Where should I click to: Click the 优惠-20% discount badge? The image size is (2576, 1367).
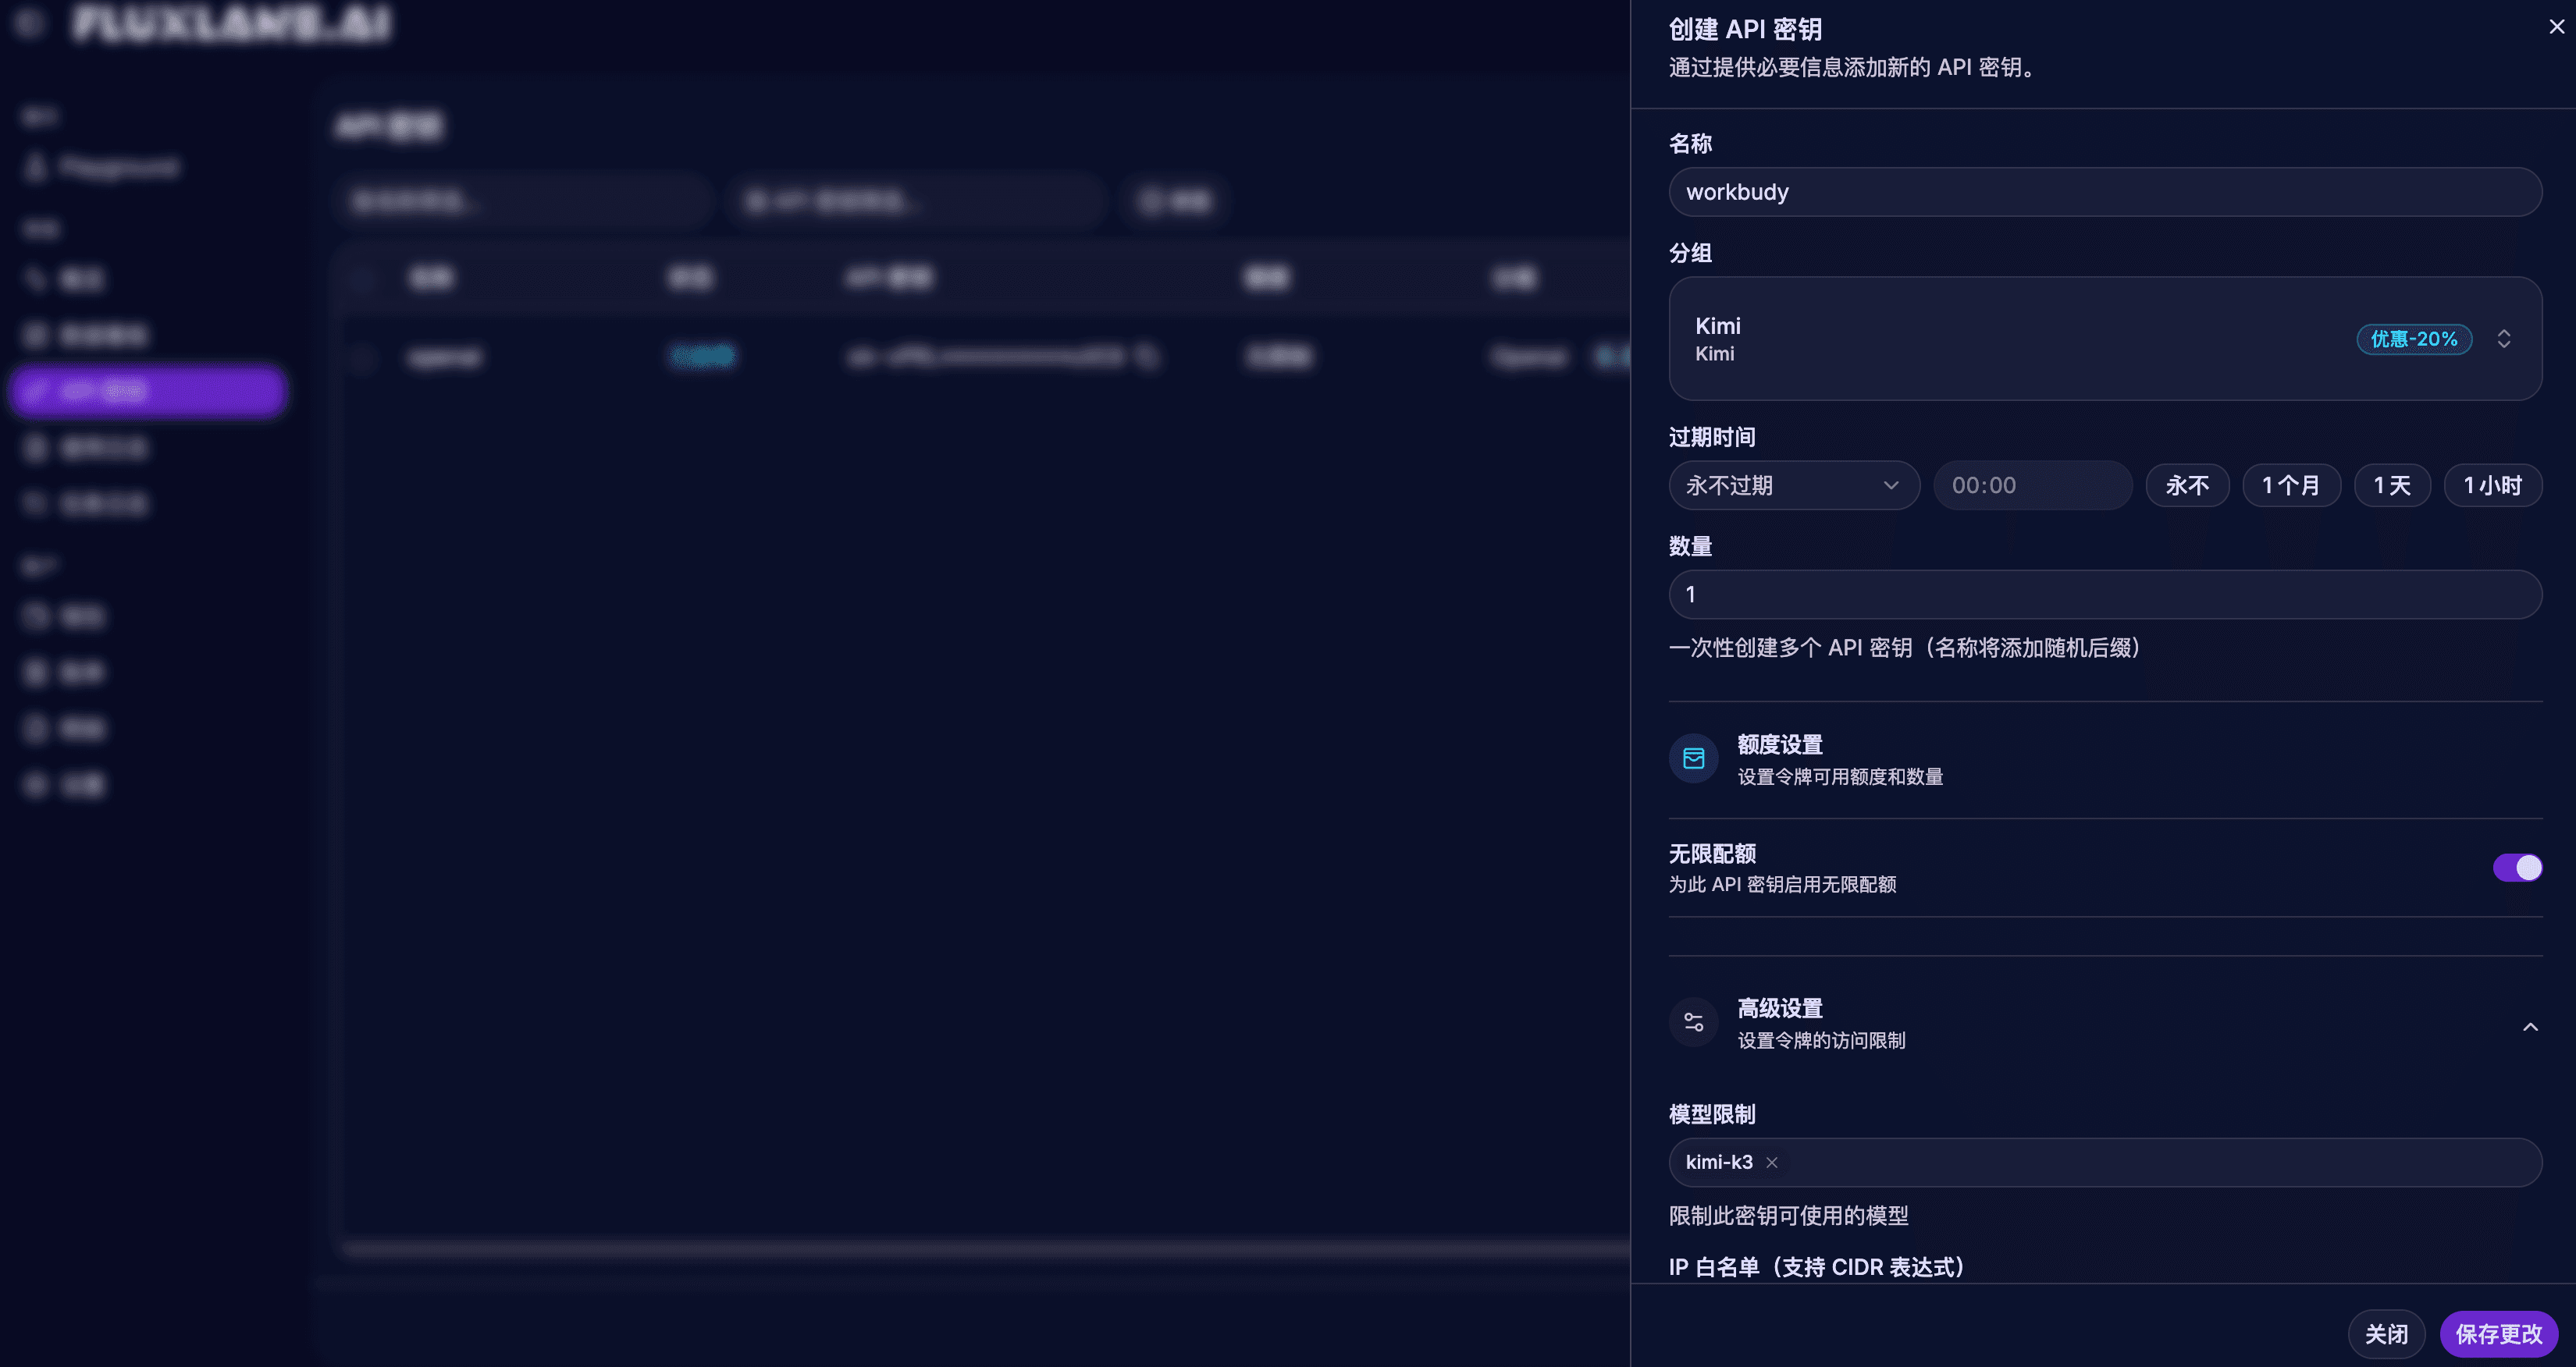tap(2414, 339)
